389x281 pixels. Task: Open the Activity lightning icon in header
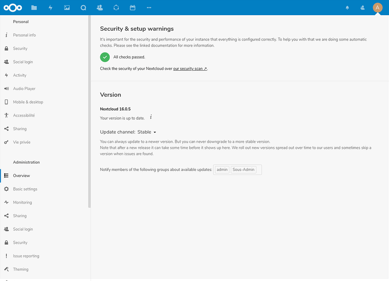tap(51, 8)
